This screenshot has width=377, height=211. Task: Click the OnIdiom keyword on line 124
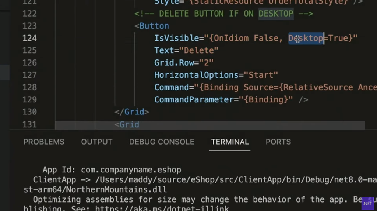point(231,38)
